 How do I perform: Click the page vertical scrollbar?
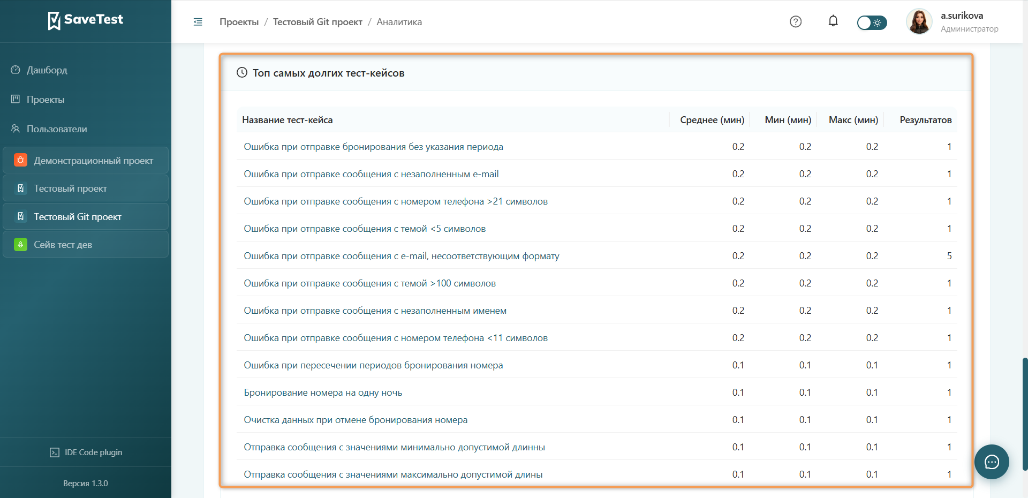(x=1025, y=414)
